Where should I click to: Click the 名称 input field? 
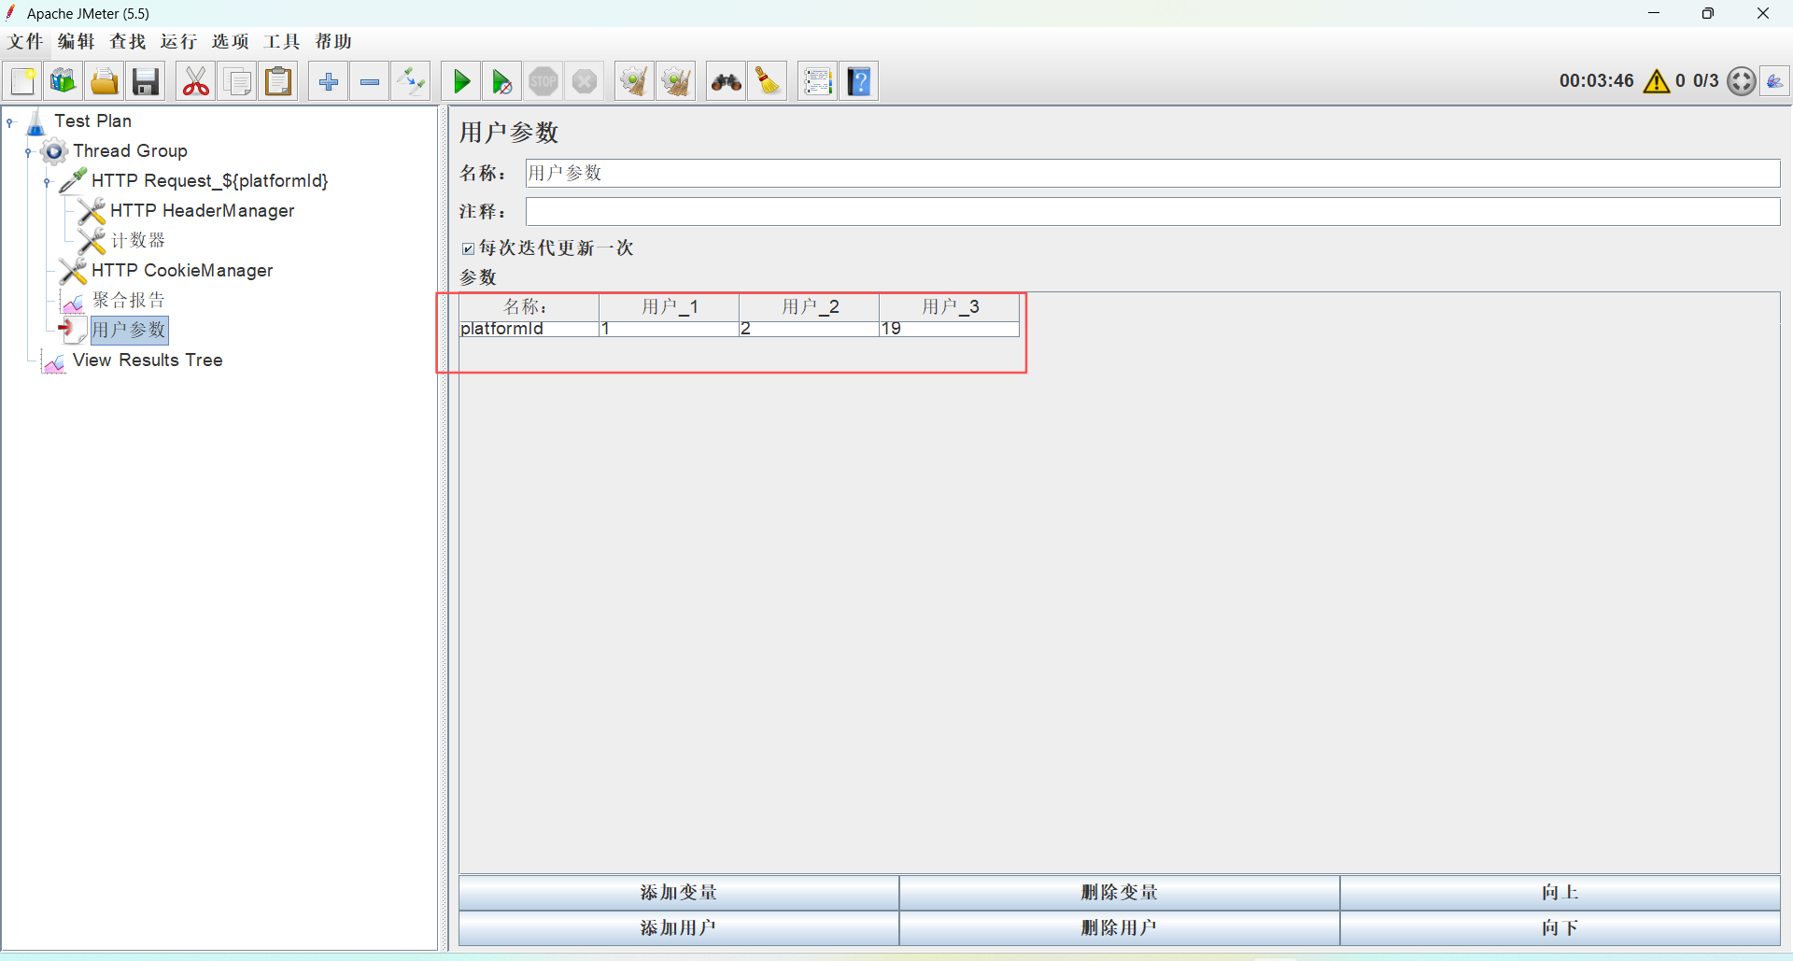coord(1152,173)
